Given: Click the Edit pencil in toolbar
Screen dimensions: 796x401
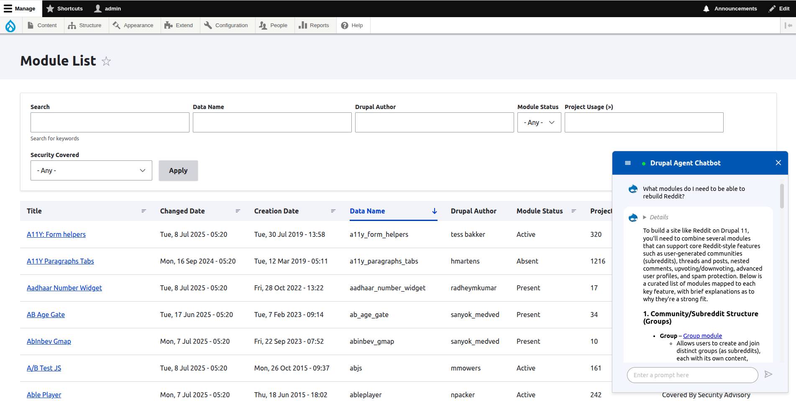Looking at the screenshot, I should (779, 8).
